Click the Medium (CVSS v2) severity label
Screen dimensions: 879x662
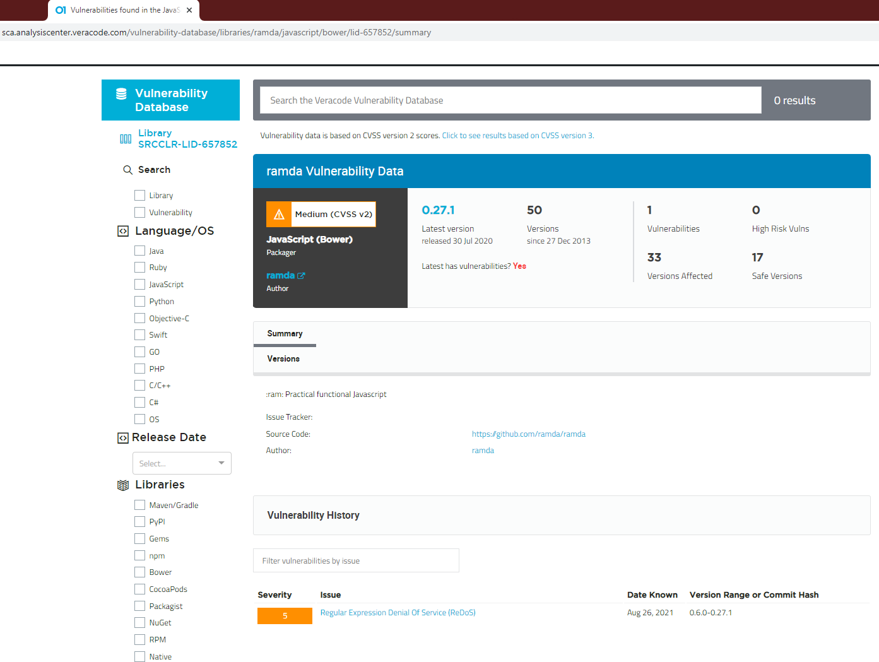334,214
